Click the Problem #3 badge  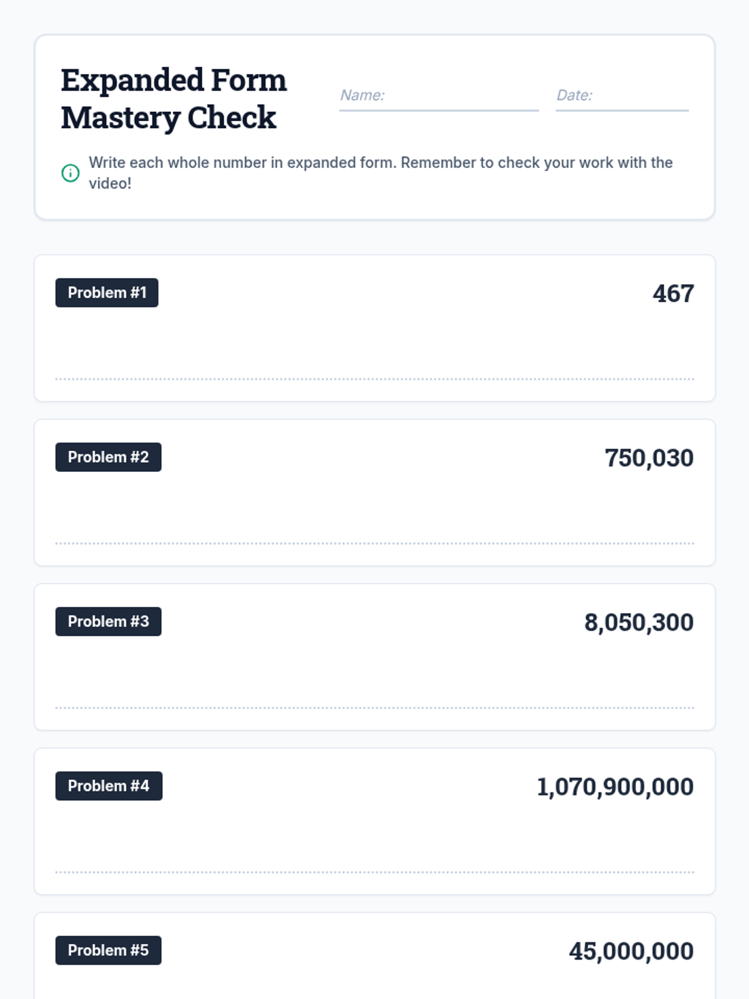pyautogui.click(x=108, y=621)
